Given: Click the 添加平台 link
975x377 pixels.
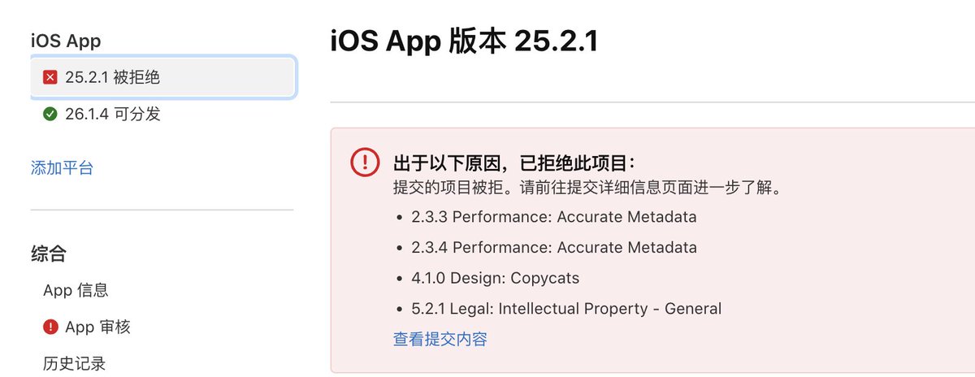Looking at the screenshot, I should [x=62, y=168].
